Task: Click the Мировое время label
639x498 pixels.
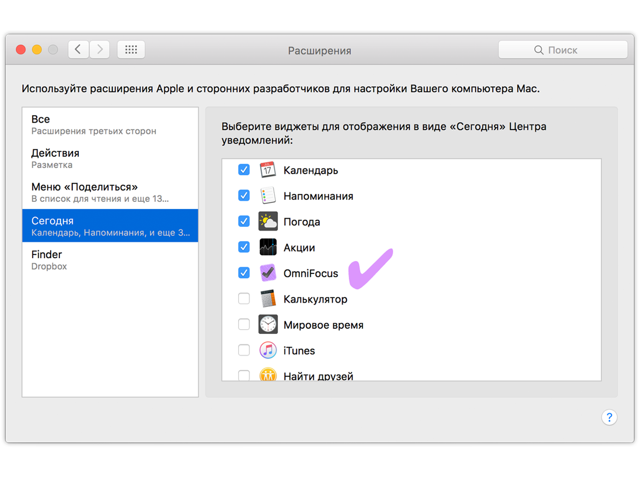Action: tap(323, 325)
